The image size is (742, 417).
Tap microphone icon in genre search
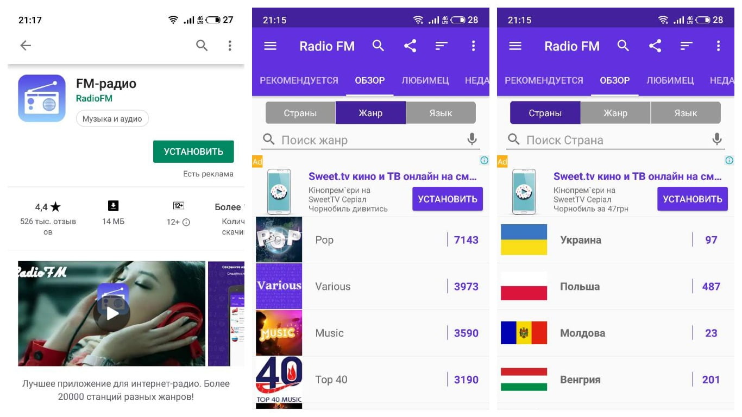(472, 140)
